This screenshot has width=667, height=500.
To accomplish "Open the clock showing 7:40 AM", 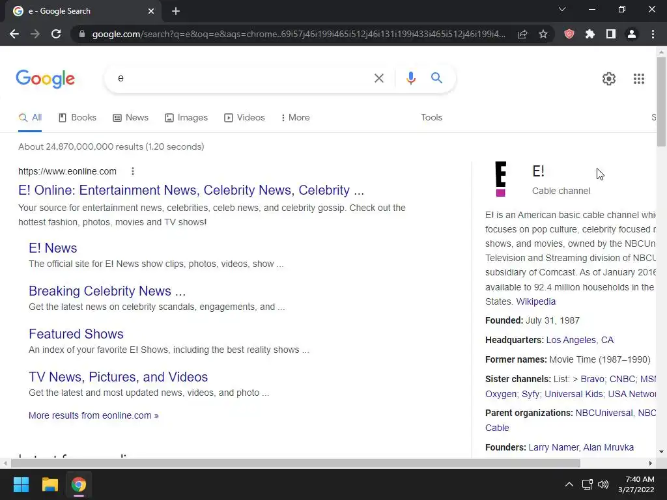I will 636,484.
